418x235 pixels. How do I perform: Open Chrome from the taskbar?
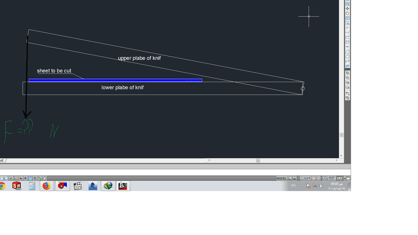pos(3,186)
